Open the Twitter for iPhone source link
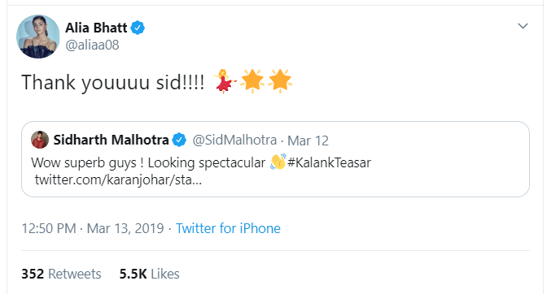 (228, 228)
